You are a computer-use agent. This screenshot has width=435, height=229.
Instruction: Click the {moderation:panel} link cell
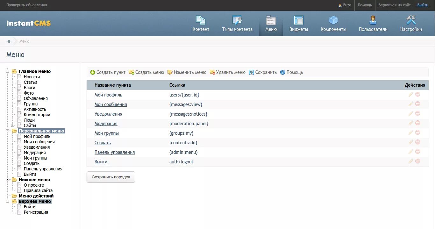(x=189, y=124)
